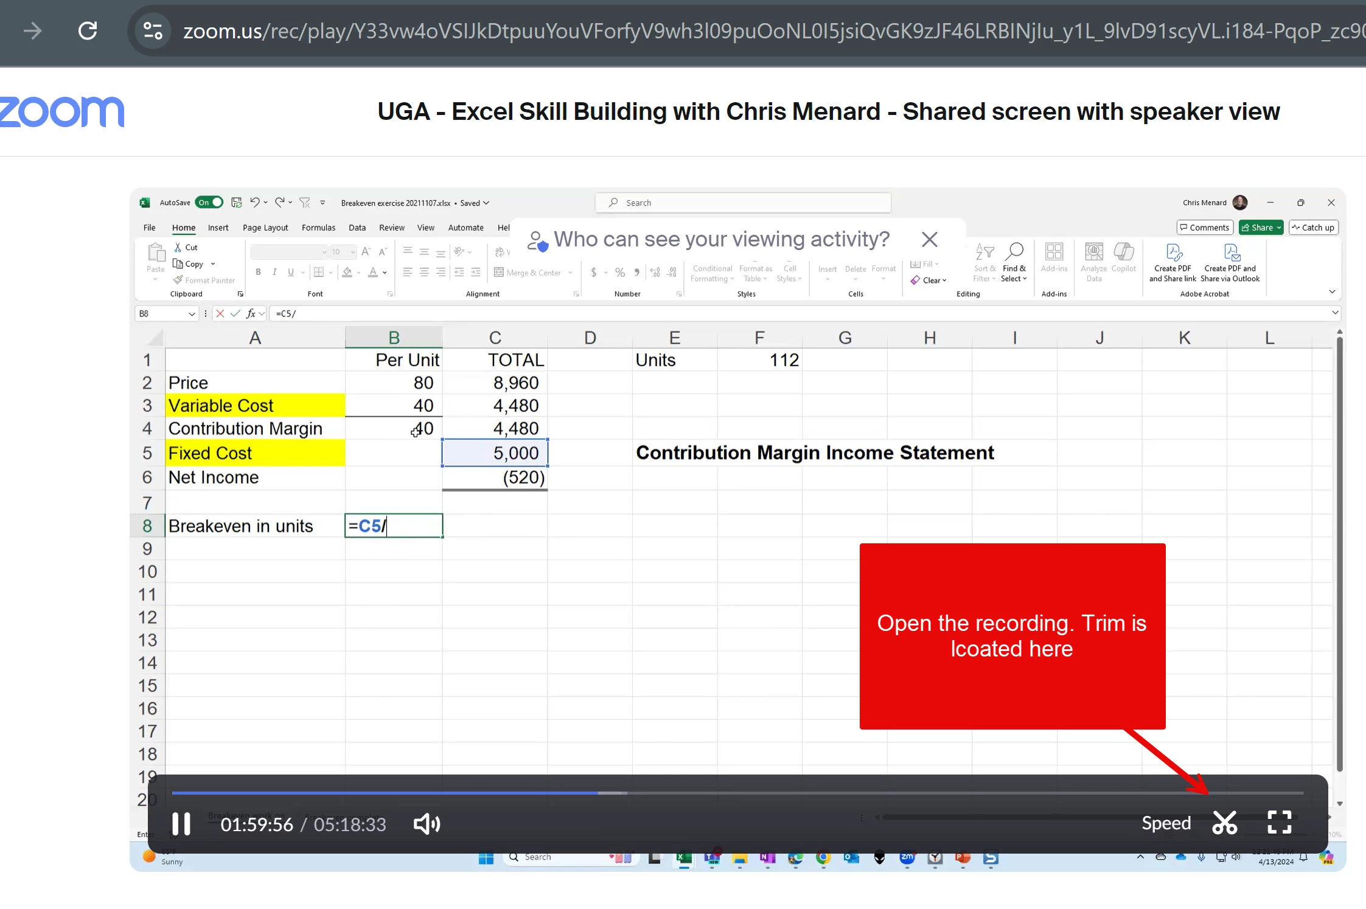Toggle Bold formatting in Font group
The image size is (1366, 909).
[258, 272]
